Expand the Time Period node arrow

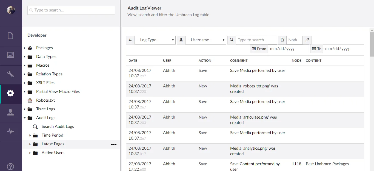point(30,135)
